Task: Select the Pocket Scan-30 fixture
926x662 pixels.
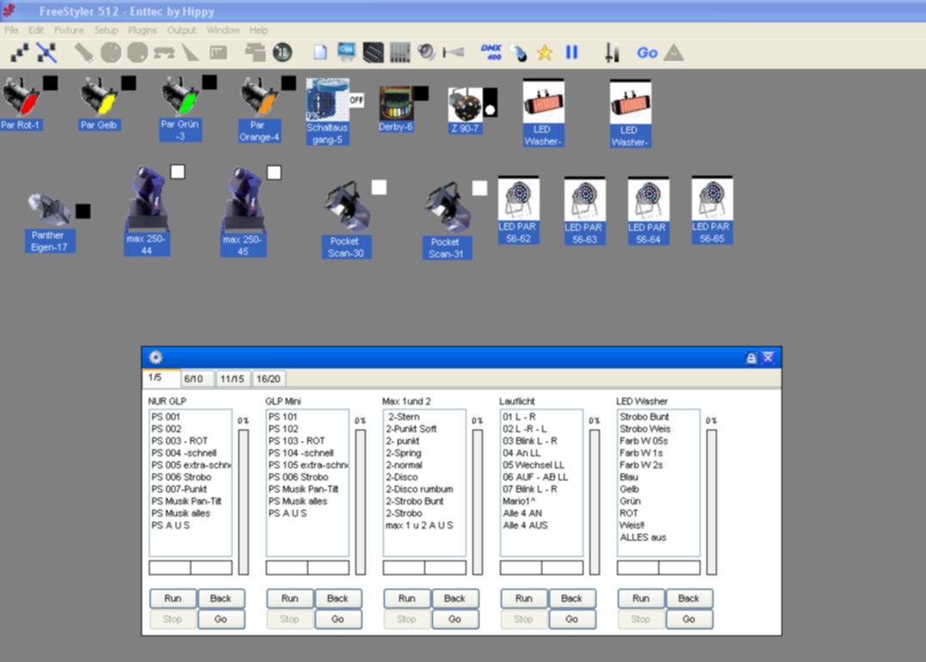Action: click(346, 207)
